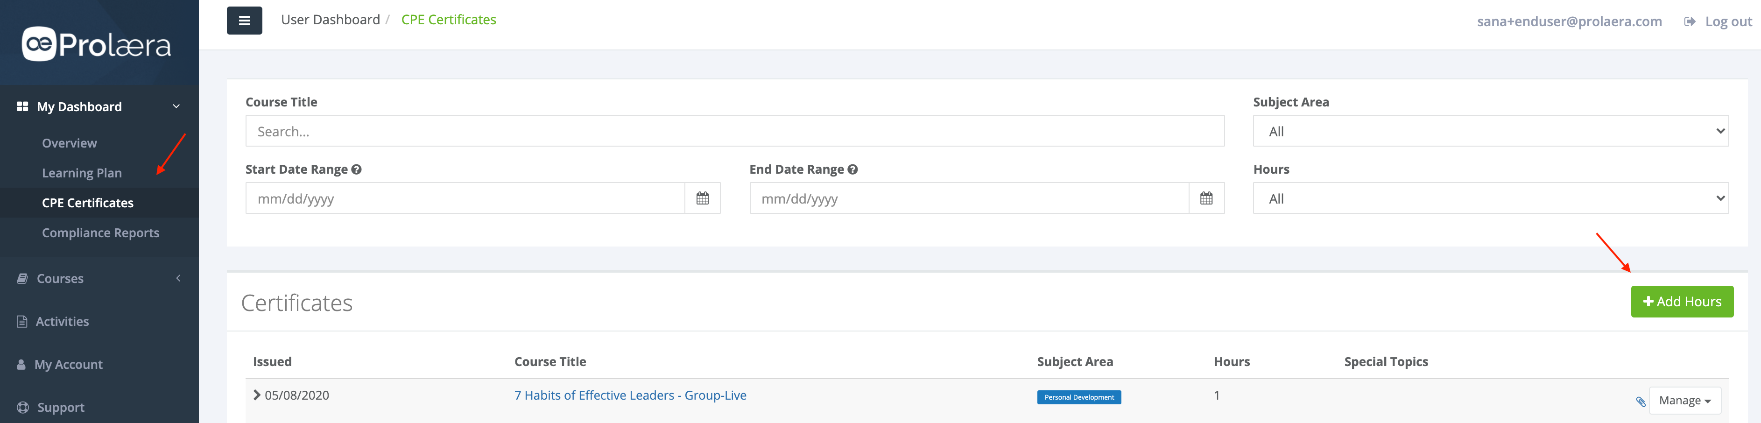
Task: Click the user email sana+enduser@prolaera.com
Action: click(1569, 21)
